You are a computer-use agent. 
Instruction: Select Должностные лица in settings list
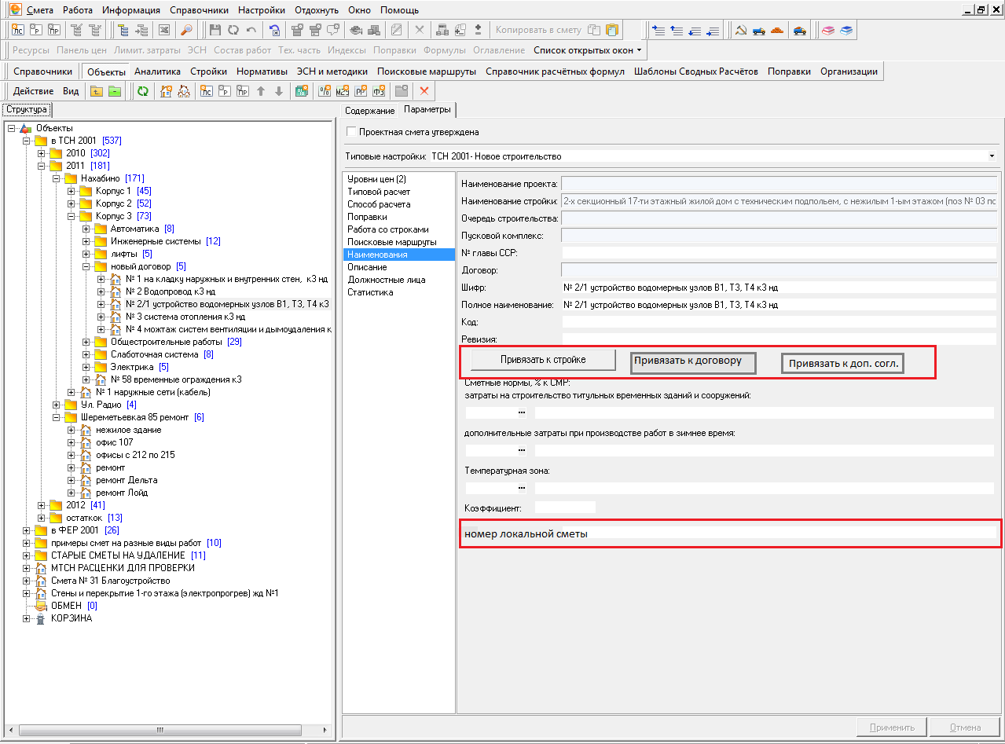386,280
